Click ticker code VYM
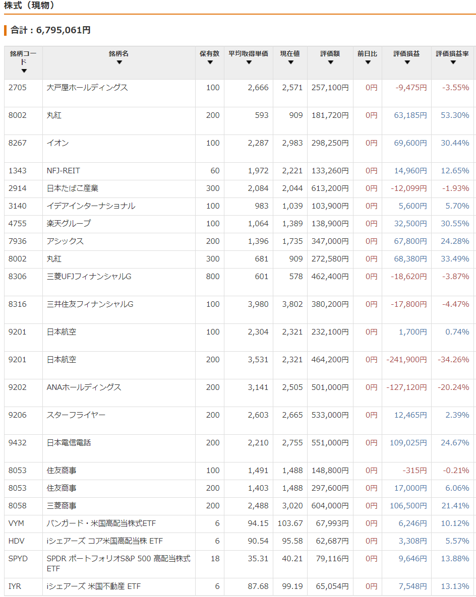 [16, 523]
